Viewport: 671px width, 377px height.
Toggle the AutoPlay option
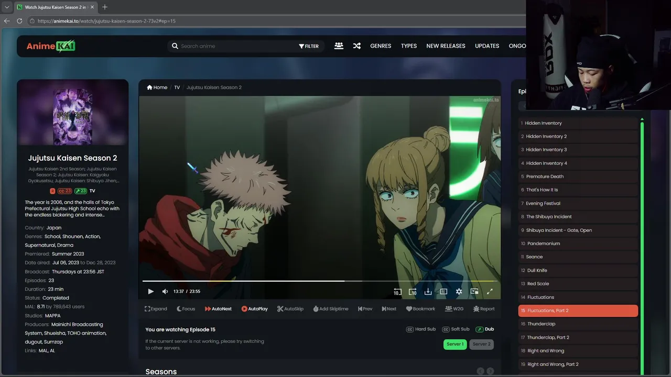click(254, 309)
